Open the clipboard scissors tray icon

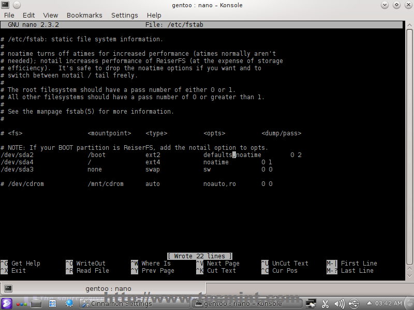point(325,304)
